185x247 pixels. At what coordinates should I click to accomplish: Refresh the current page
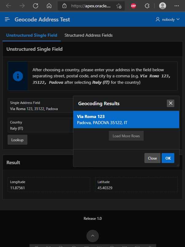pyautogui.click(x=35, y=6)
